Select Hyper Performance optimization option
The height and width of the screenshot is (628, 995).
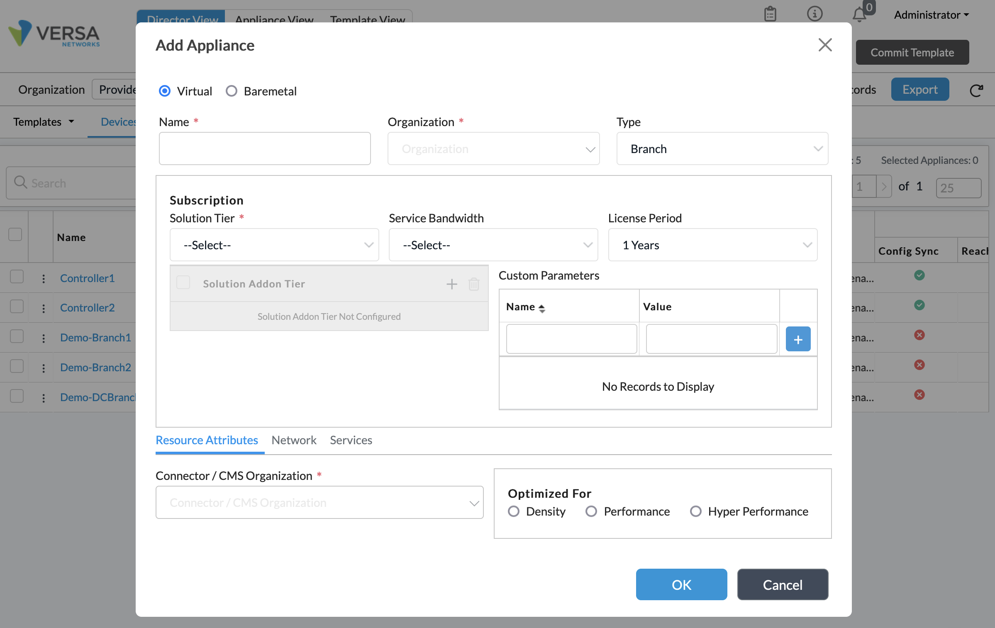click(696, 511)
